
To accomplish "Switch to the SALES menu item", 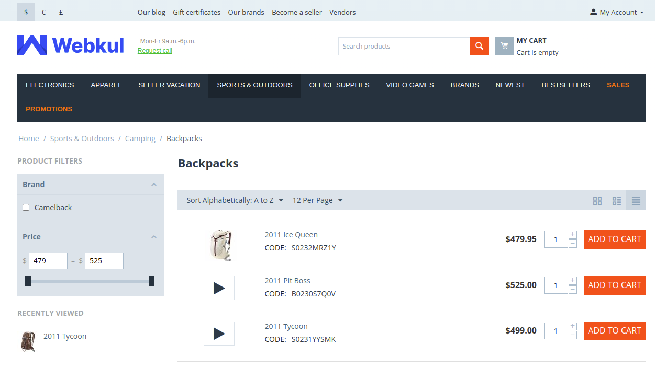I will (x=618, y=85).
